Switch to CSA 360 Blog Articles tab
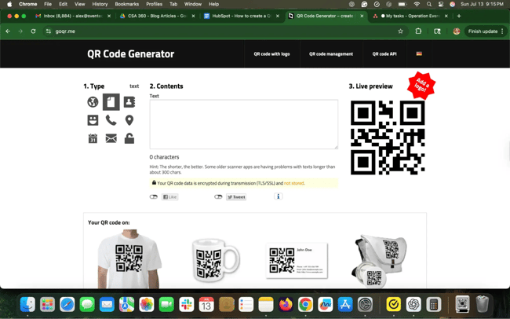Image resolution: width=510 pixels, height=319 pixels. [x=158, y=16]
